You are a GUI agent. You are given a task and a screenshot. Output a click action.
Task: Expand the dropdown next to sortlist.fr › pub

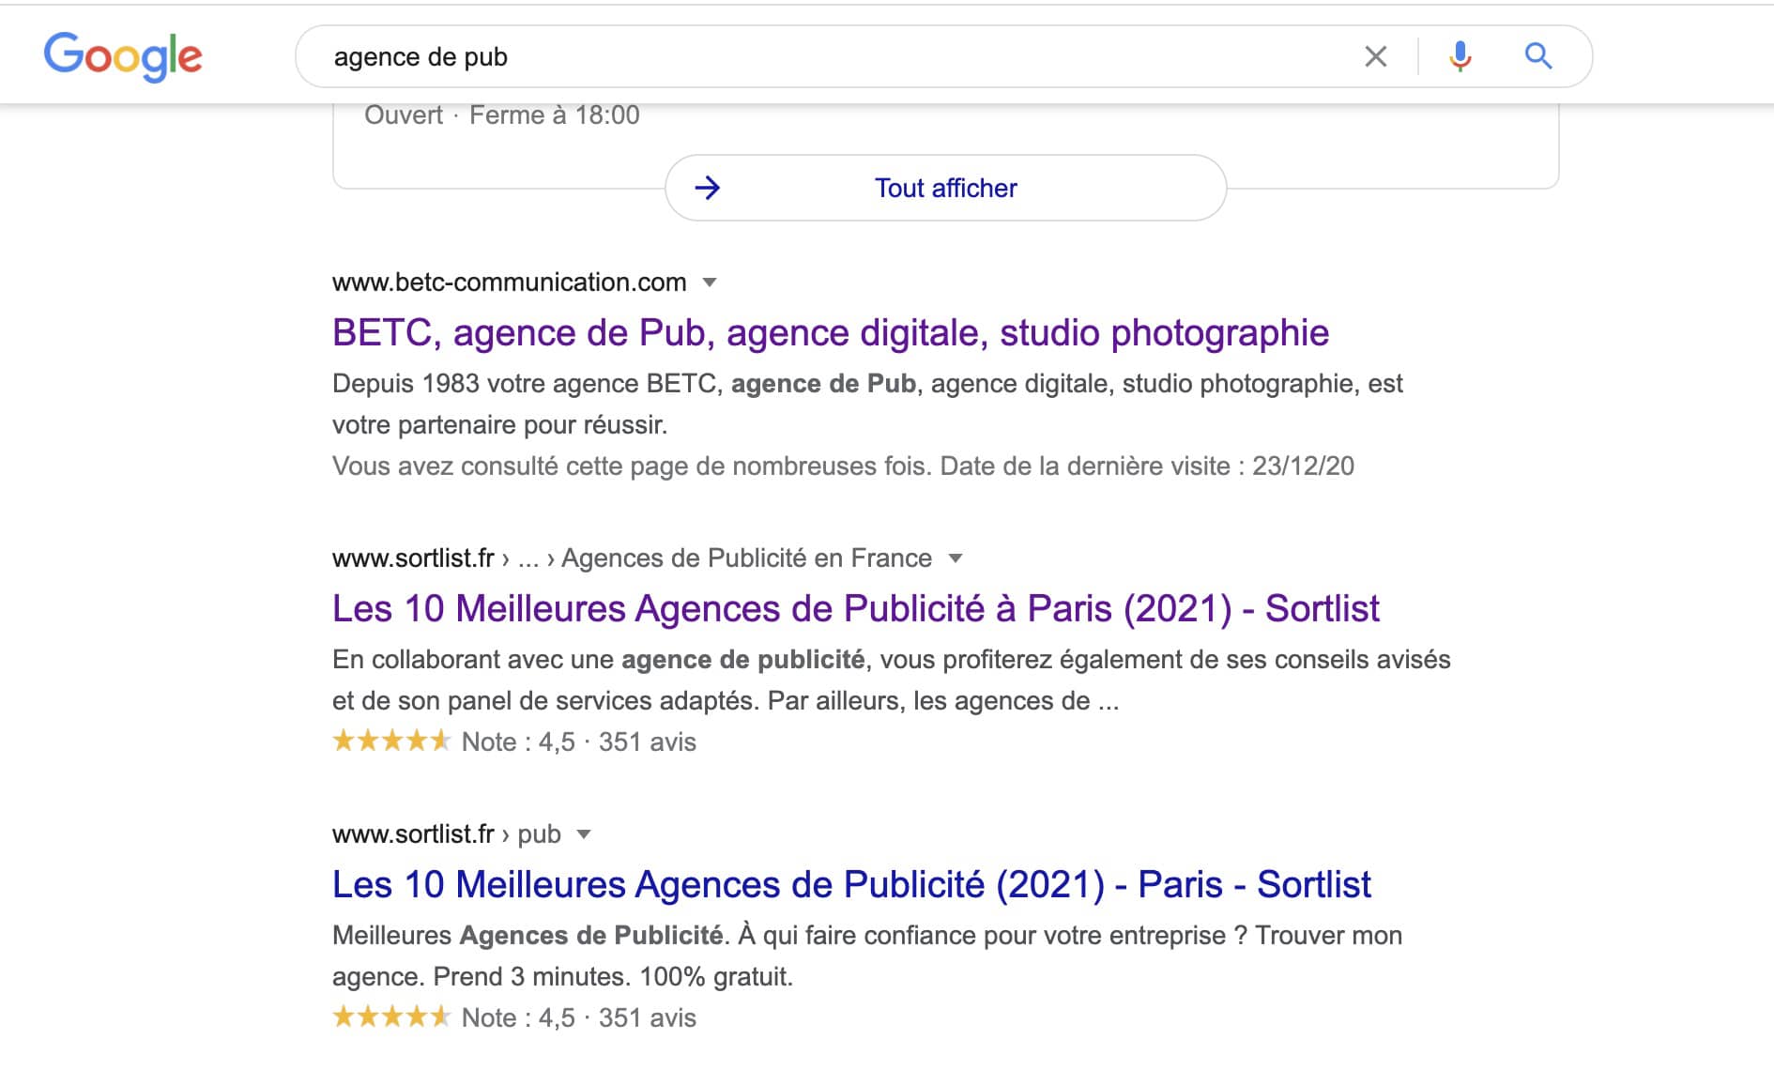[x=584, y=834]
